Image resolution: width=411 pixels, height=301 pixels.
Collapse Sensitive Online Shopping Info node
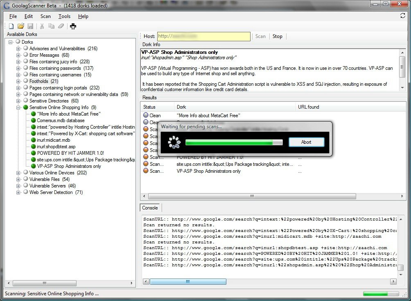point(18,107)
